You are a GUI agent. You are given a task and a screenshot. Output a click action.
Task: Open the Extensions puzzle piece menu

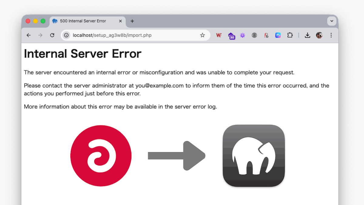click(290, 35)
